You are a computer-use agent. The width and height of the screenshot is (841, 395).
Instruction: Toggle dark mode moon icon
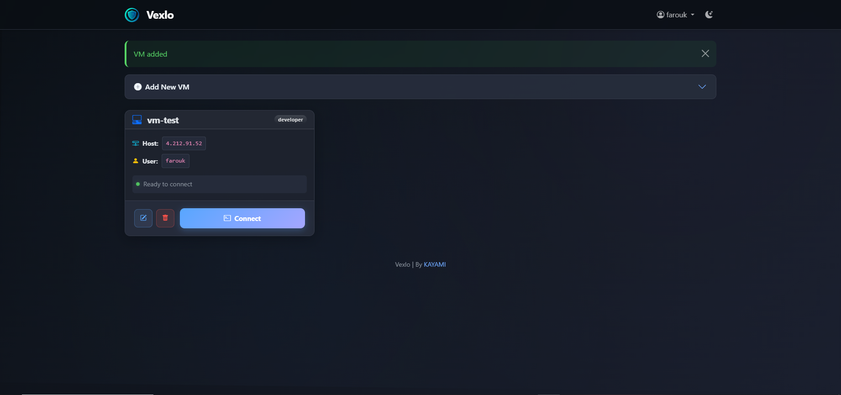pos(709,15)
